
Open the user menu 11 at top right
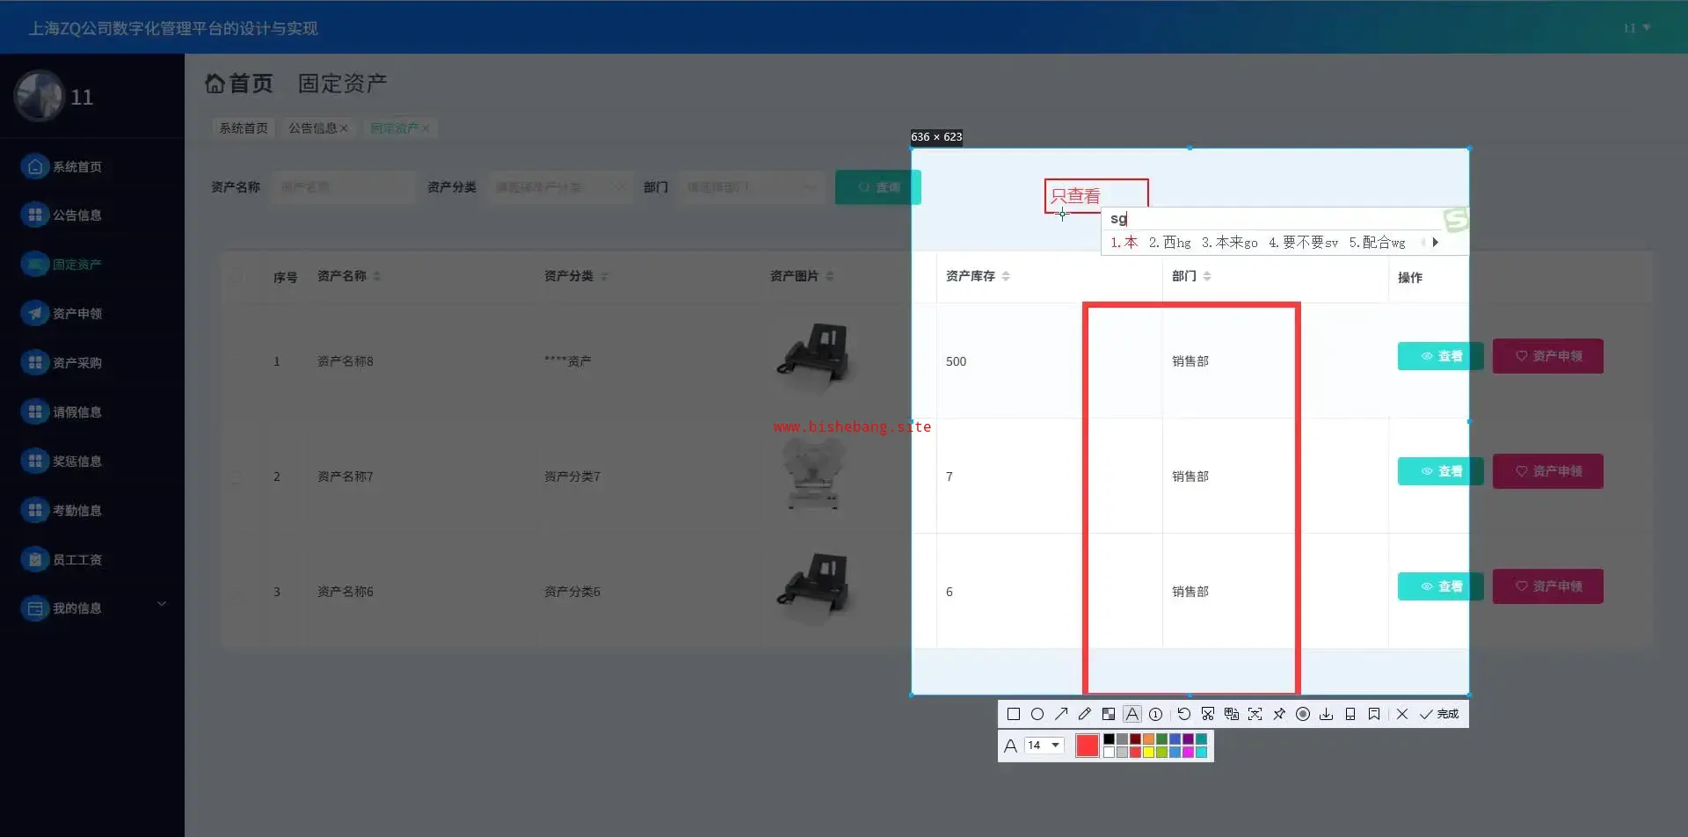(x=1636, y=28)
